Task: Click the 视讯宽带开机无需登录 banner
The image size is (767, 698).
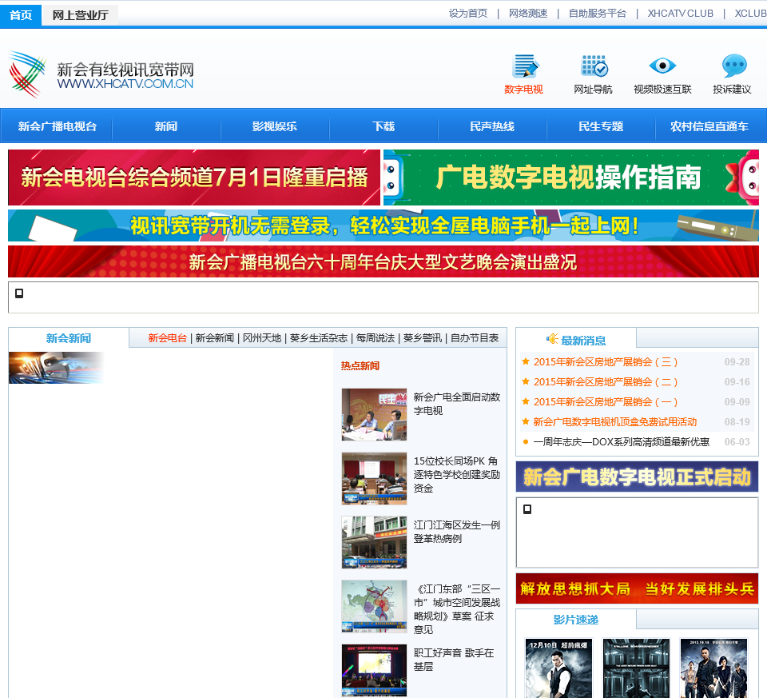Action: tap(383, 225)
